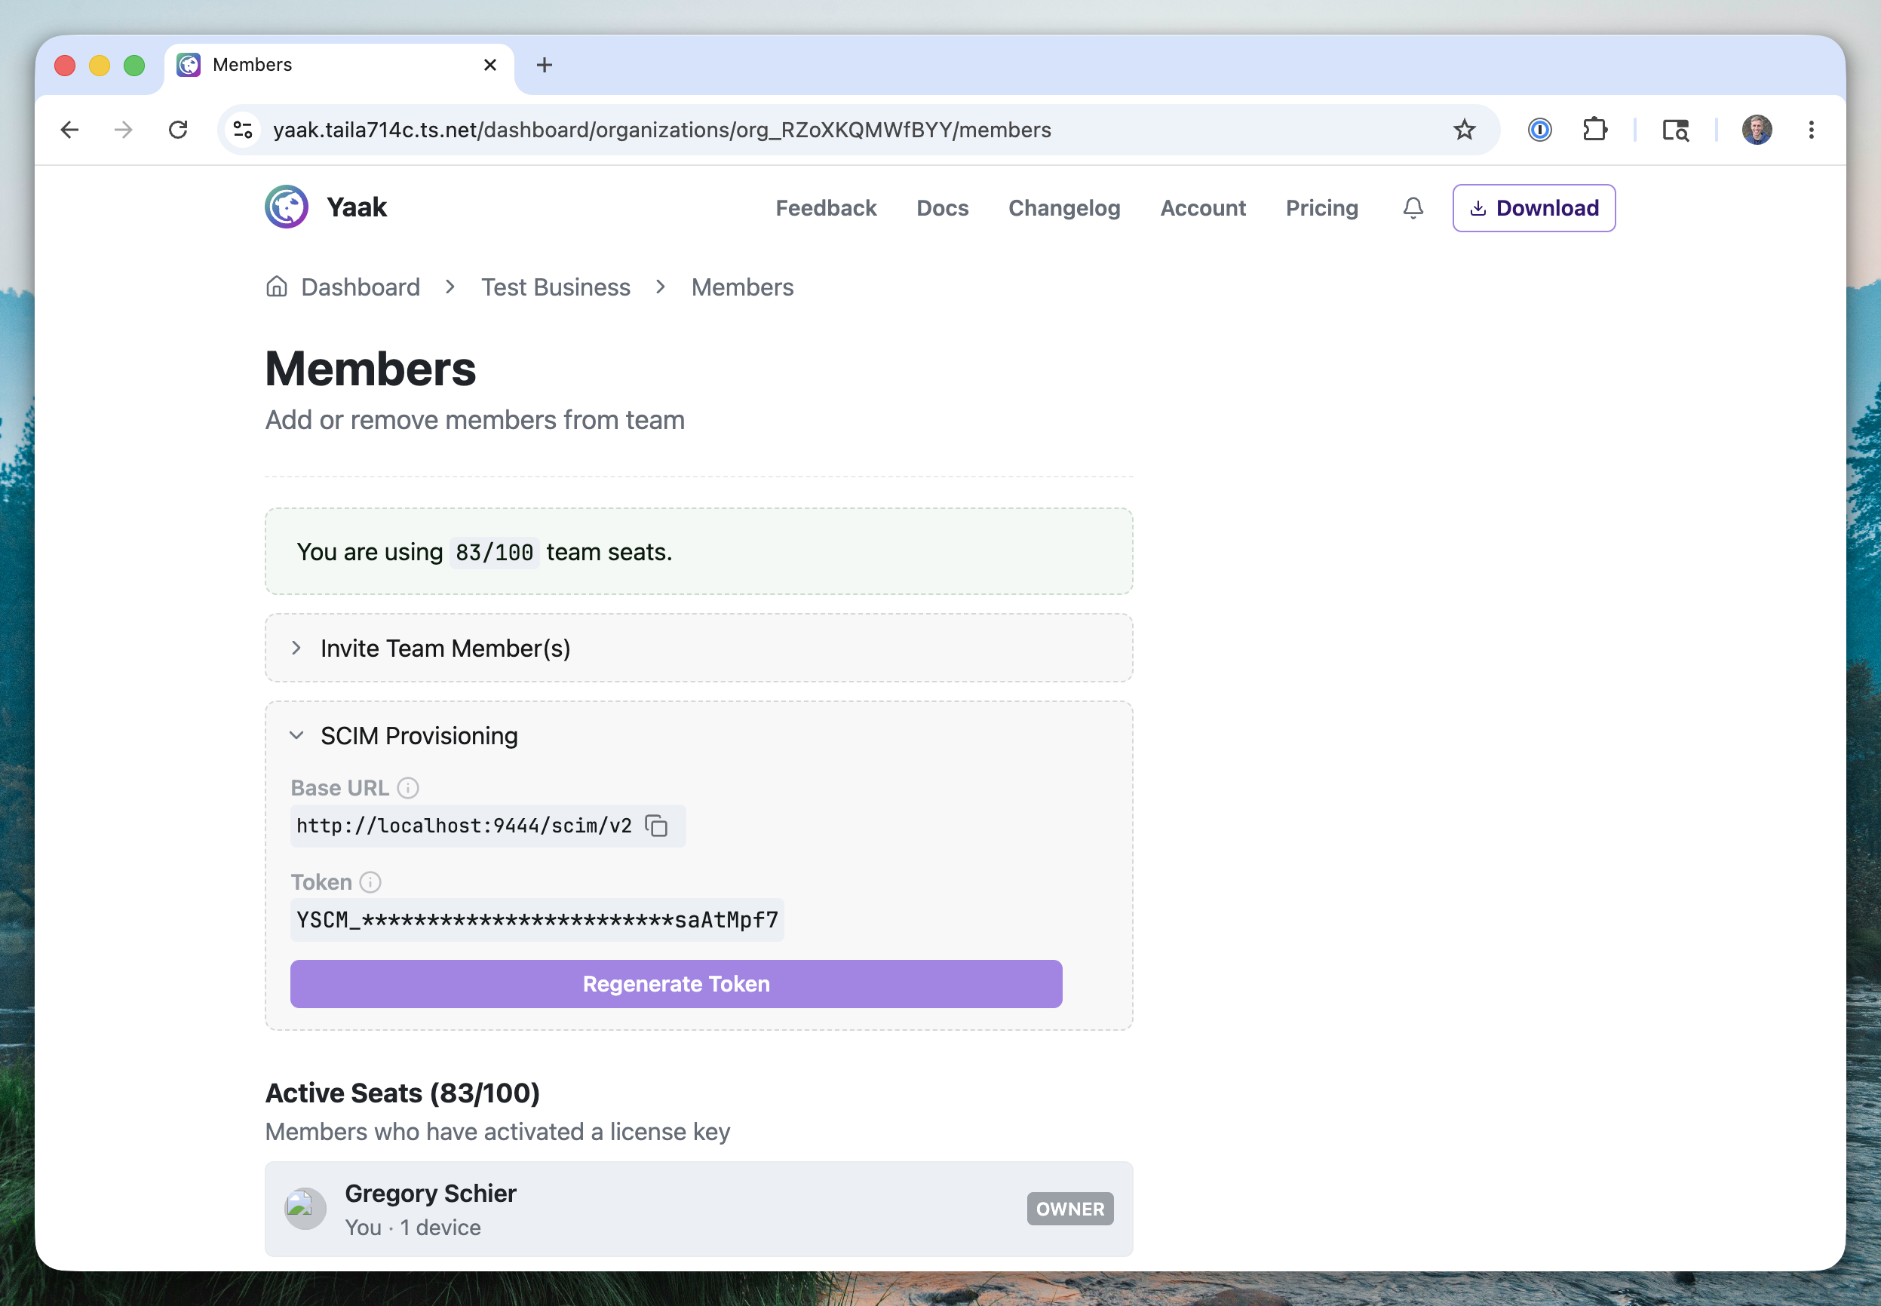The height and width of the screenshot is (1306, 1881).
Task: Copy the SCIM Base URL
Action: coord(656,826)
